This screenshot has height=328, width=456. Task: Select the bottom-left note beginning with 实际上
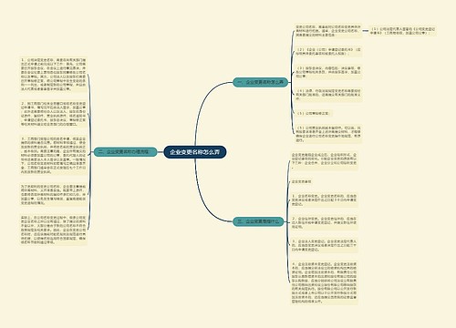[54, 230]
